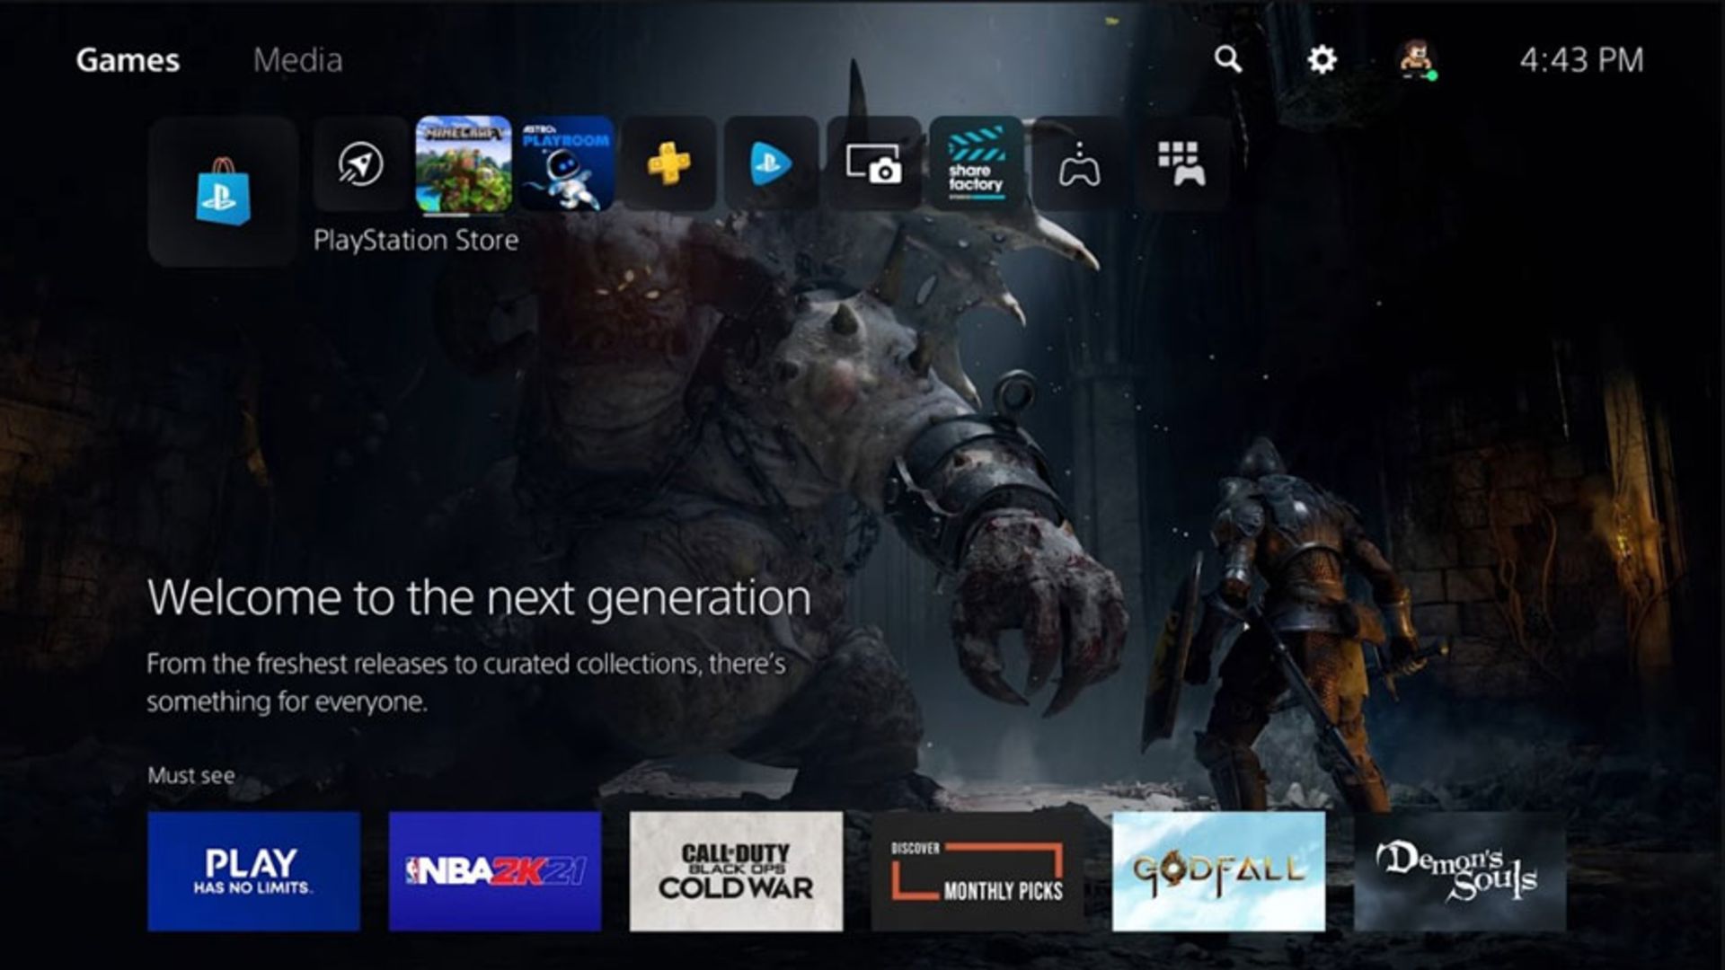
Task: Switch to the Media tab
Action: (x=297, y=60)
